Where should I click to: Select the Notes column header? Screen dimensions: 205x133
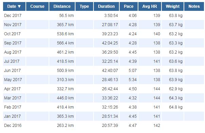pyautogui.click(x=194, y=6)
